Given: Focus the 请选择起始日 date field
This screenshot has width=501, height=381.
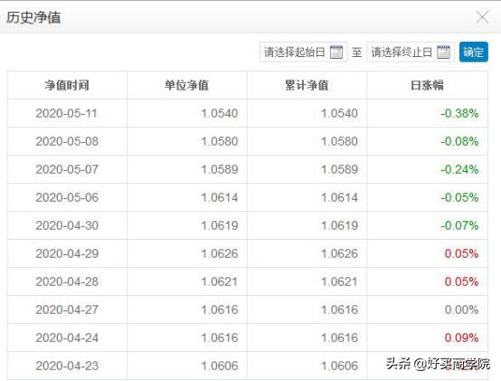Looking at the screenshot, I should (304, 52).
